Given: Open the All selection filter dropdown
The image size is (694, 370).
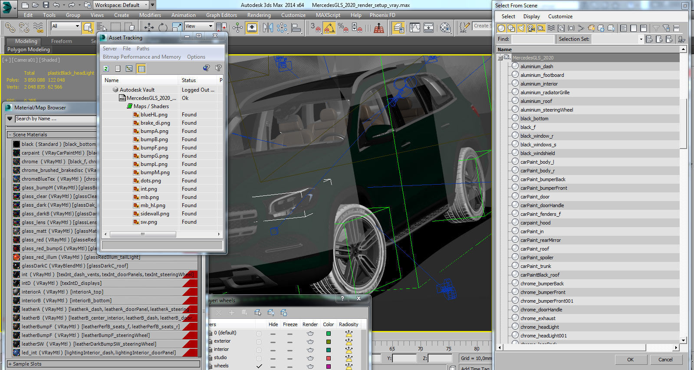Looking at the screenshot, I should tap(66, 26).
